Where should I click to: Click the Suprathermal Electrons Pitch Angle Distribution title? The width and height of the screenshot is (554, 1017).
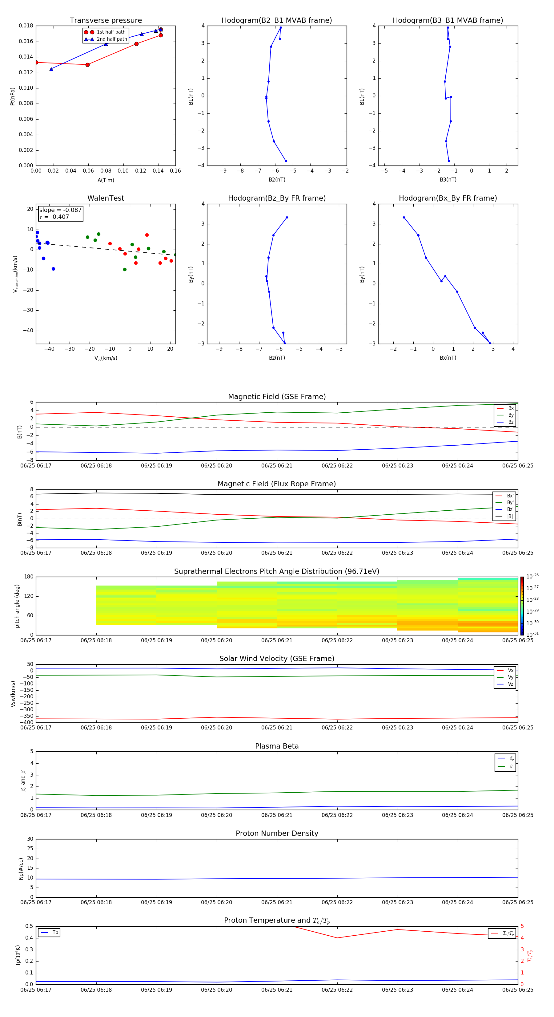coord(277,571)
